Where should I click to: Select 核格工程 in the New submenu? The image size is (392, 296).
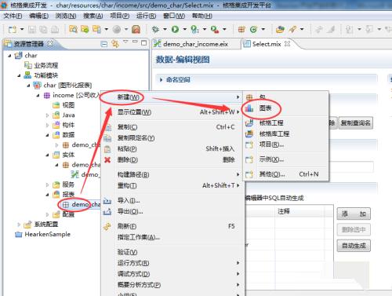click(285, 122)
